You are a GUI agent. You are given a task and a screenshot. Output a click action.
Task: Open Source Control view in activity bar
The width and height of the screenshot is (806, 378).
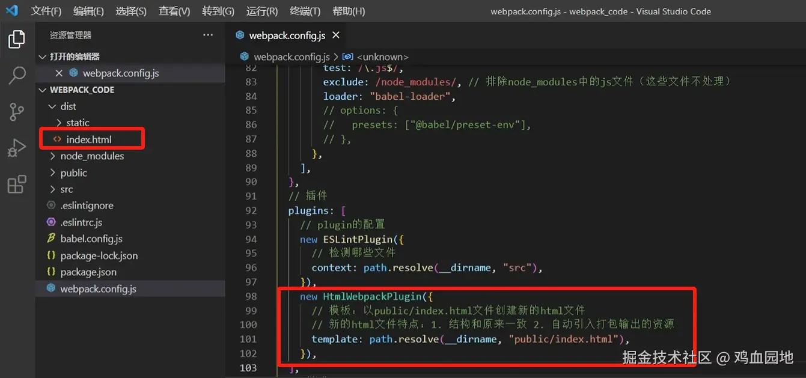click(17, 112)
